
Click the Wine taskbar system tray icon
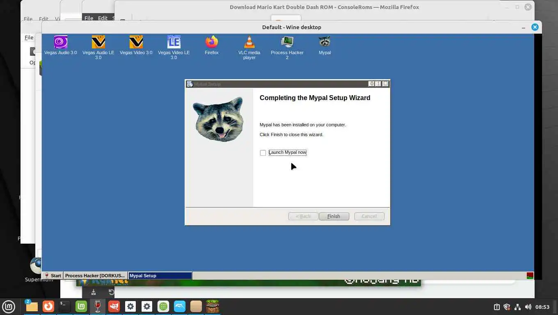[530, 276]
